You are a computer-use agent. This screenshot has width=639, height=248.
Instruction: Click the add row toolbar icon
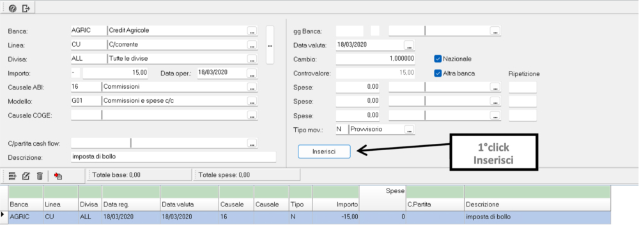tap(13, 176)
